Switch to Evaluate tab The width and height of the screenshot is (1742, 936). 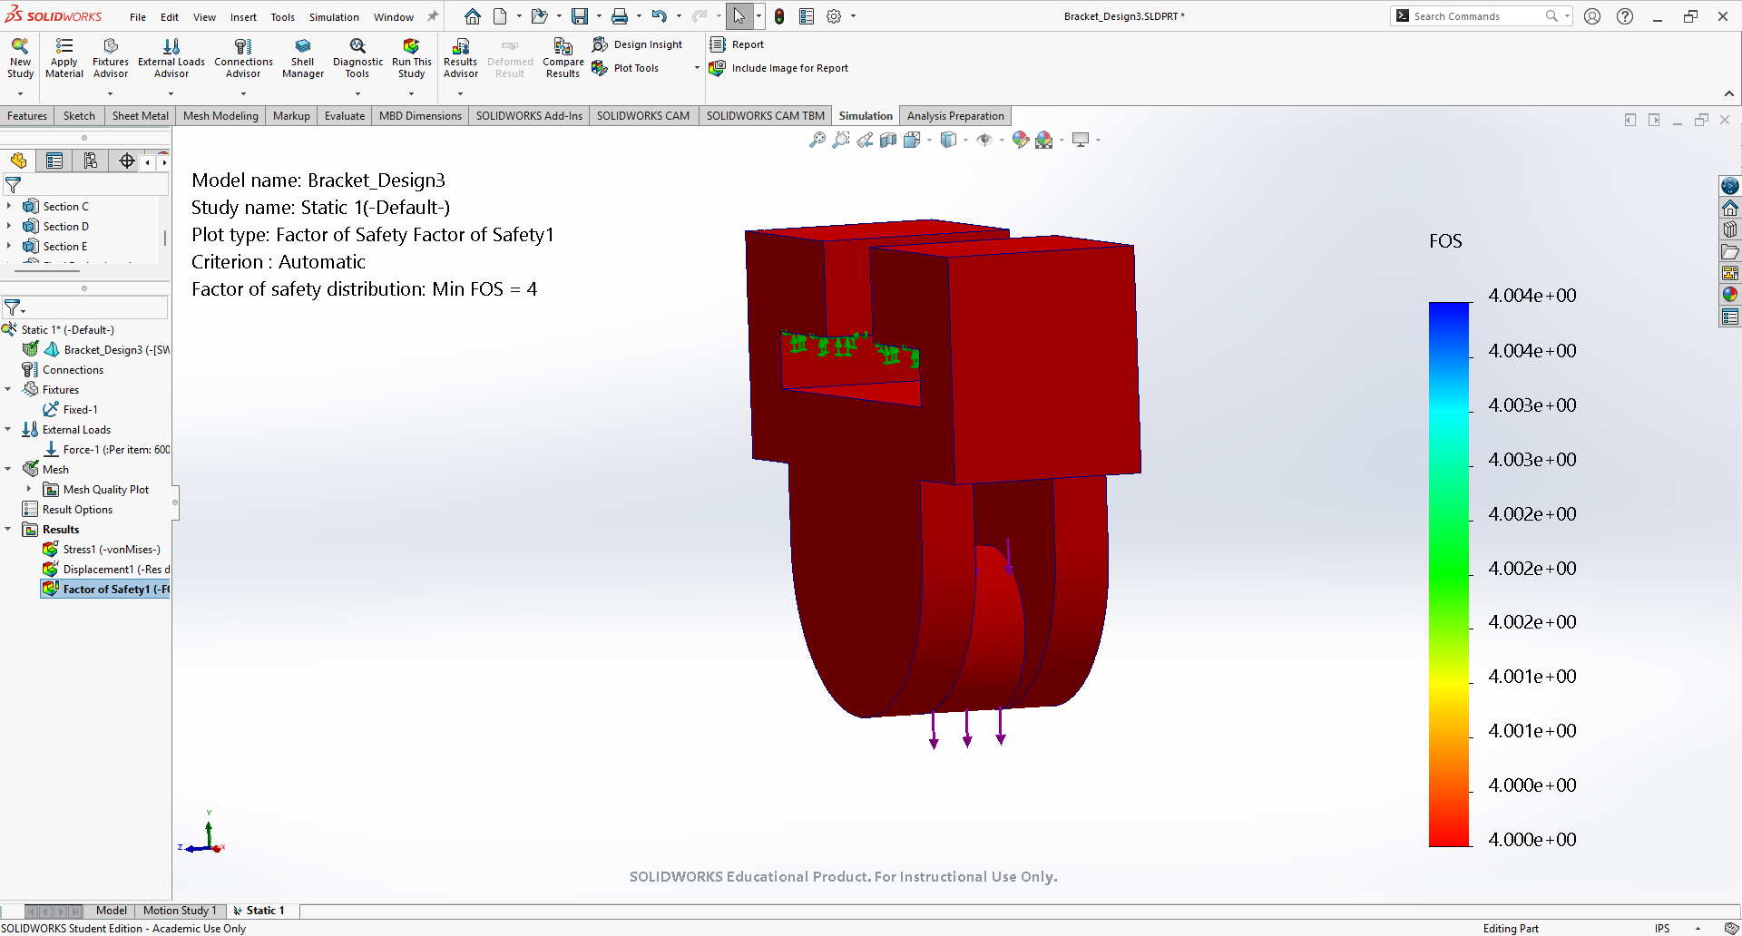(x=345, y=116)
